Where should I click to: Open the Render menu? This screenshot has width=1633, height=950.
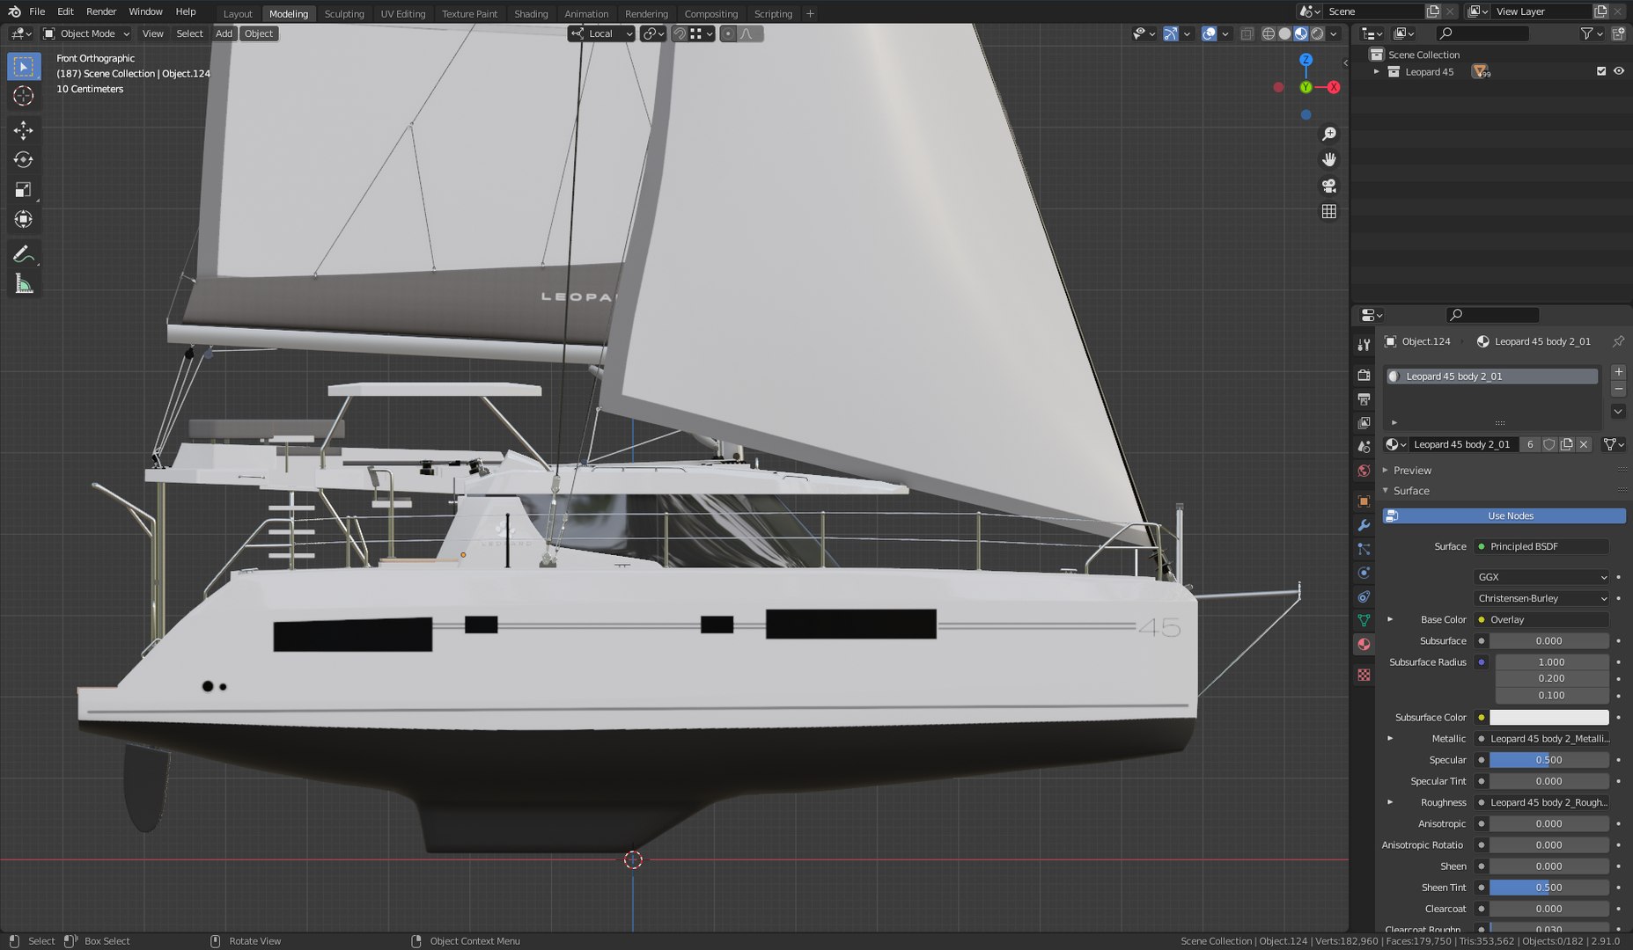click(101, 11)
